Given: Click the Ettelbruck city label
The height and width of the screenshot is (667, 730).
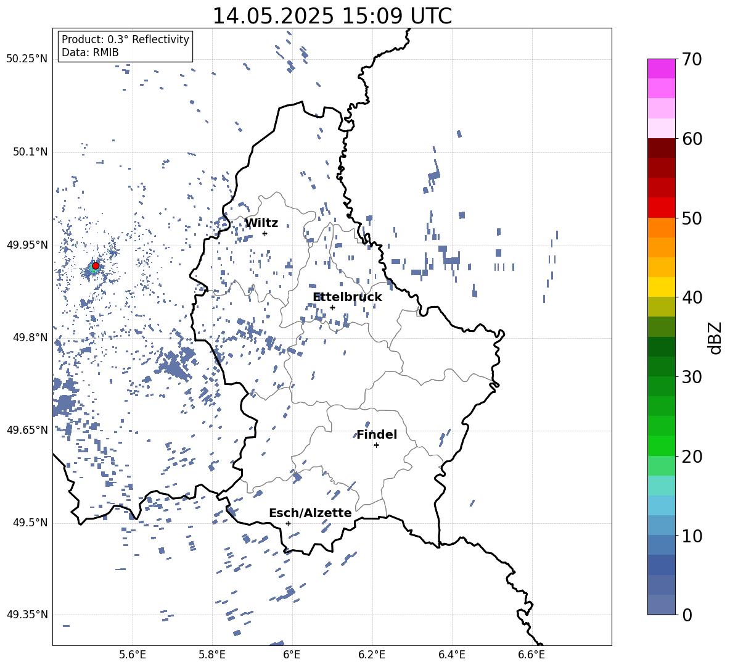Looking at the screenshot, I should click(347, 297).
